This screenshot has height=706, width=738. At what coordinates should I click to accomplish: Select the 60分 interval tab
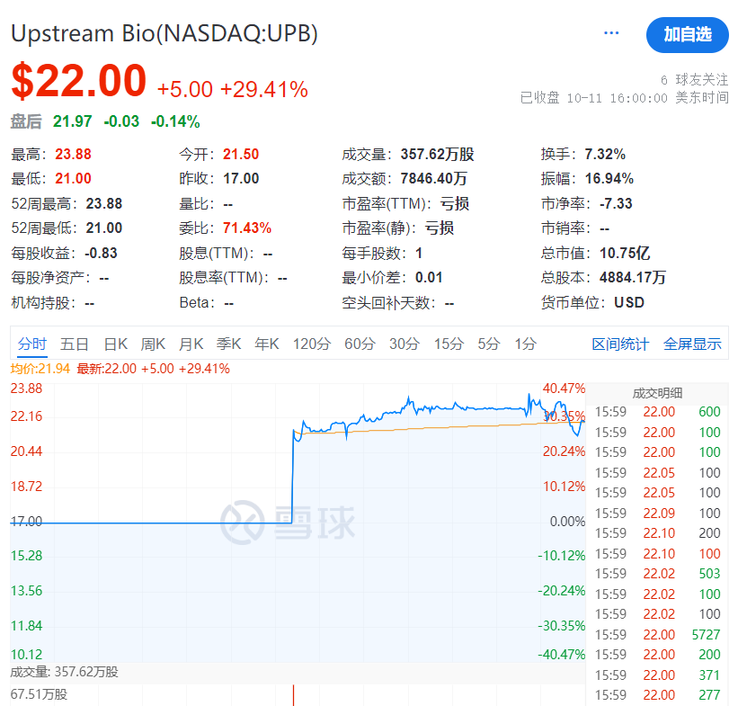360,344
